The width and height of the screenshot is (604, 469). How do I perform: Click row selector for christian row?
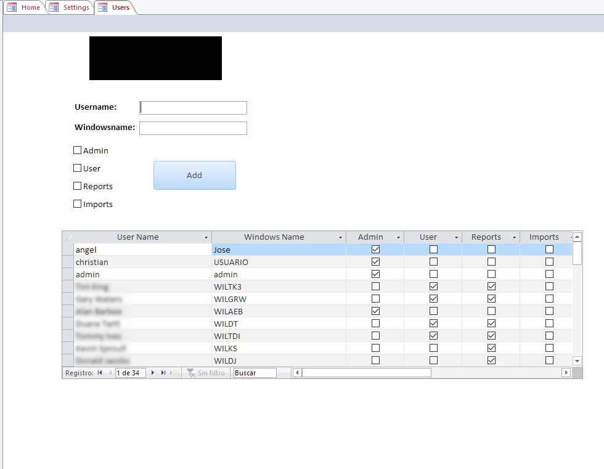pos(68,262)
